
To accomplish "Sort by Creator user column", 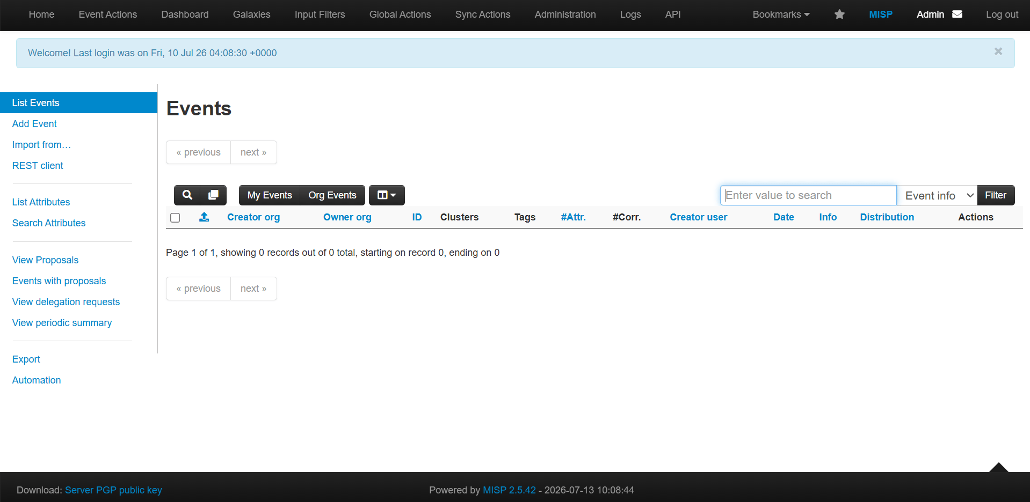I will coord(698,217).
